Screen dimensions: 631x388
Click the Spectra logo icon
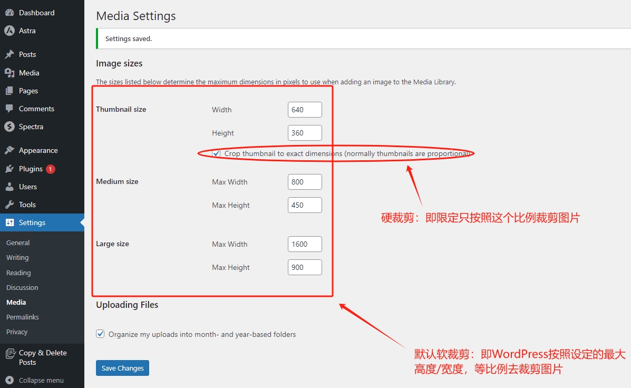[9, 127]
